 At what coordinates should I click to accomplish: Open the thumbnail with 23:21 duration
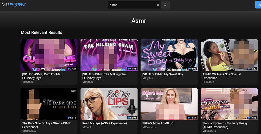coord(49,55)
